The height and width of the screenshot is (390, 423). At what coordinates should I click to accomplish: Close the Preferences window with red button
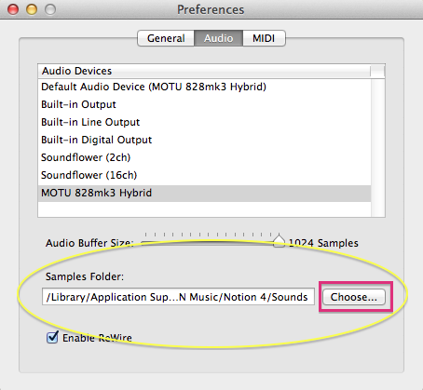13,9
